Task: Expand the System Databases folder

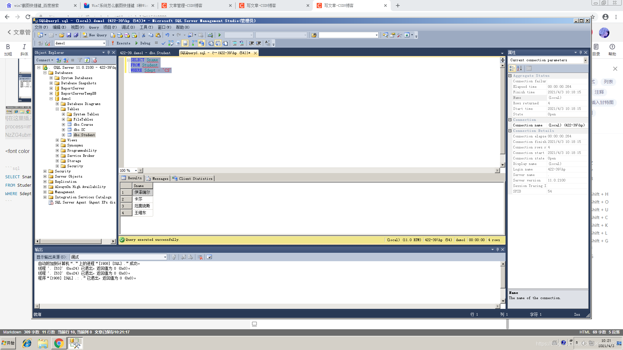Action: tap(51, 78)
